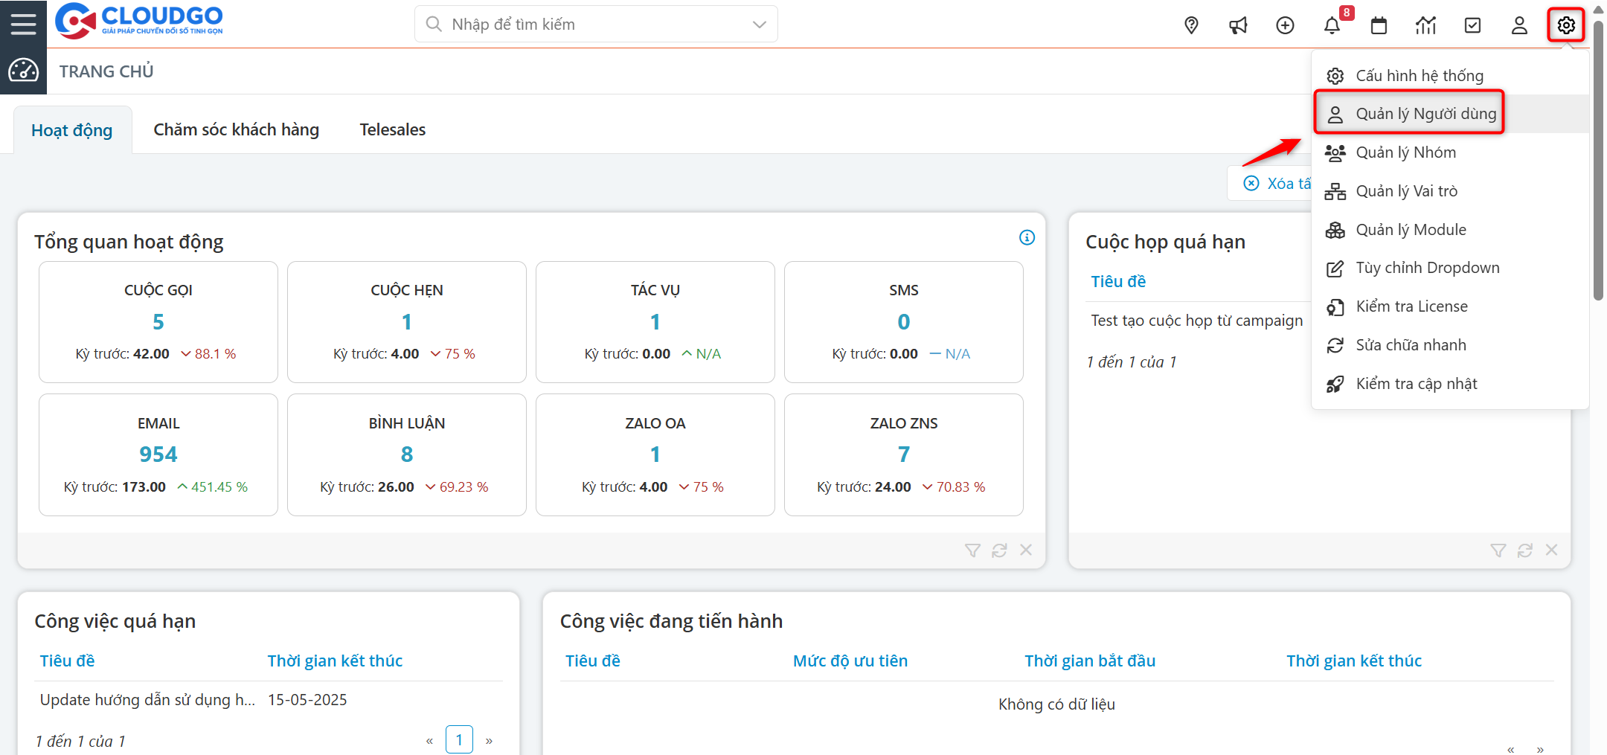This screenshot has width=1607, height=755.
Task: Open the megaphone announcements icon
Action: tap(1238, 25)
